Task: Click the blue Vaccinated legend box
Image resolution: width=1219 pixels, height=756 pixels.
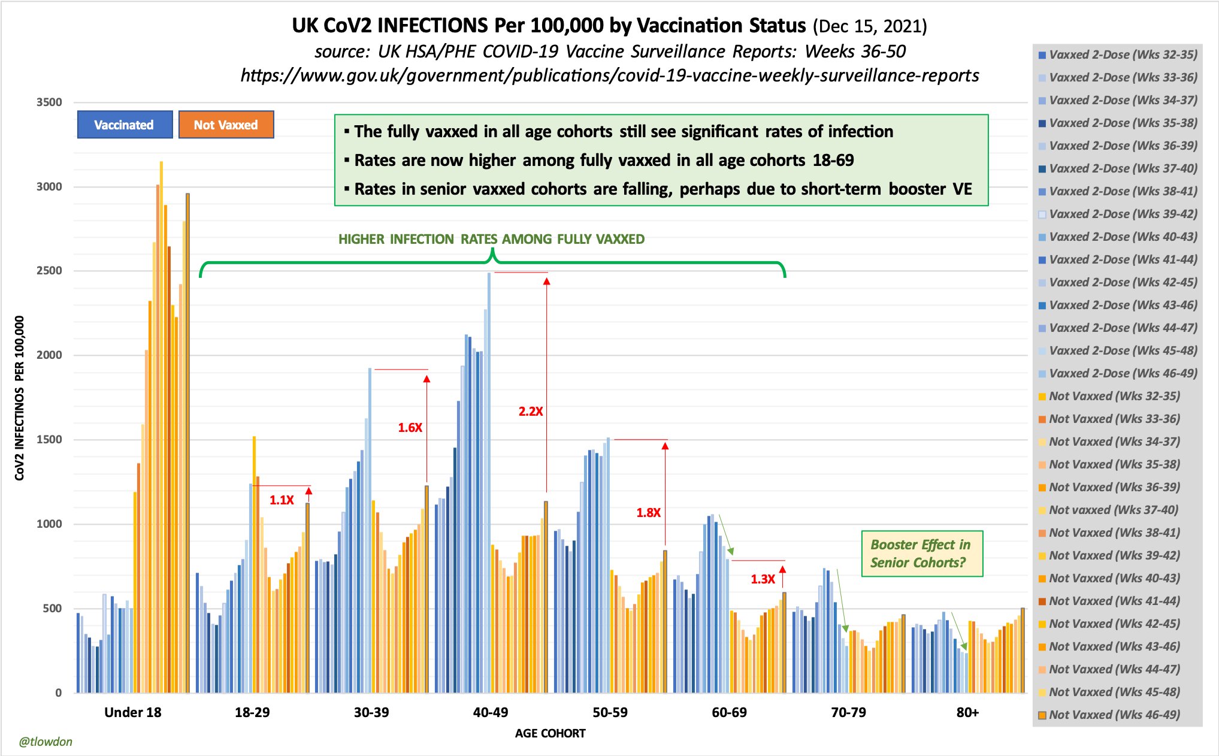Action: pyautogui.click(x=125, y=125)
